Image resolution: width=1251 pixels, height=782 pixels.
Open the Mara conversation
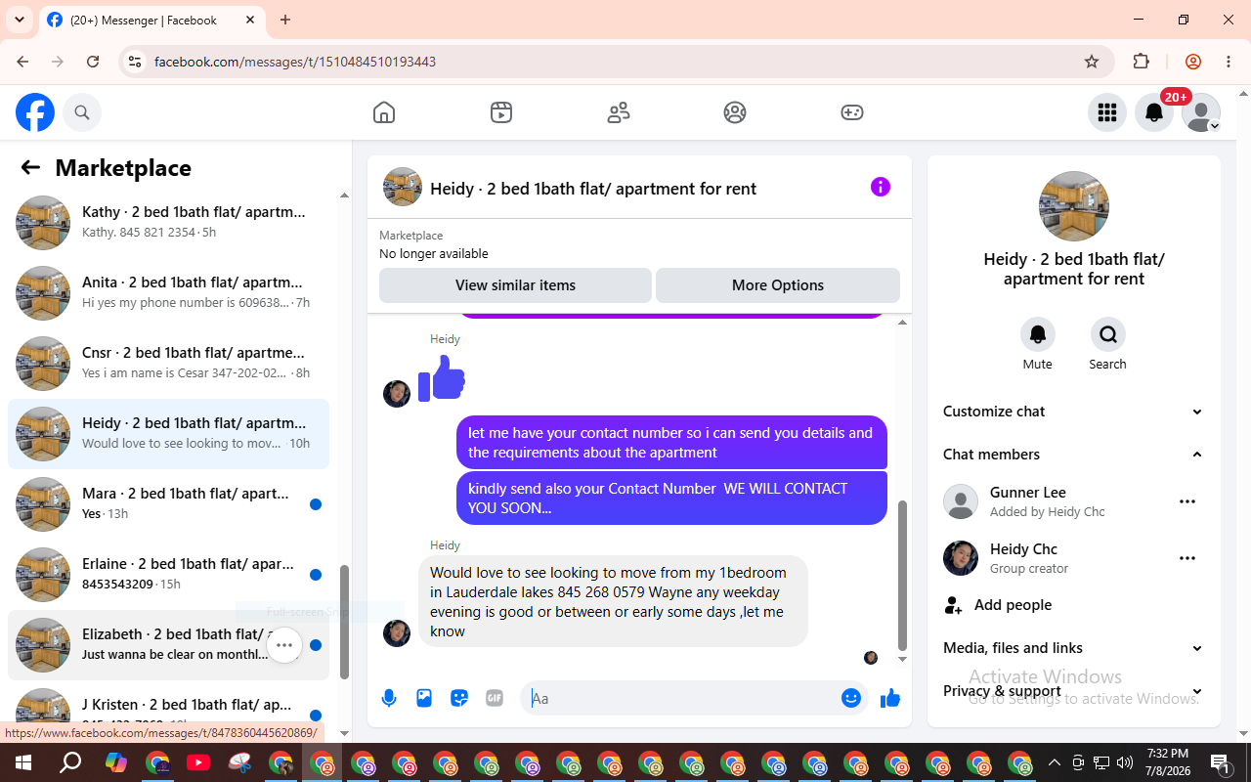coord(169,504)
